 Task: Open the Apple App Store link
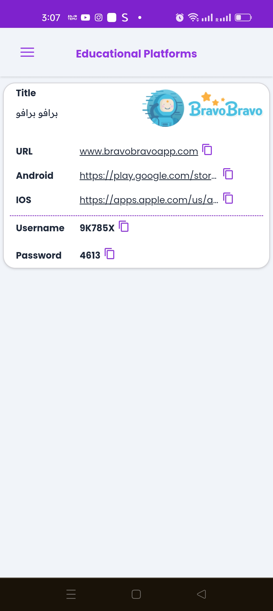click(149, 200)
